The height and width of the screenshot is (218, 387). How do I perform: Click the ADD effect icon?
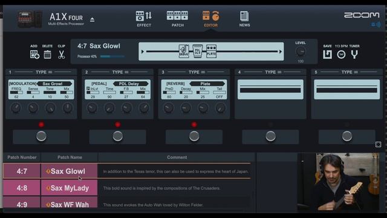[x=34, y=54]
